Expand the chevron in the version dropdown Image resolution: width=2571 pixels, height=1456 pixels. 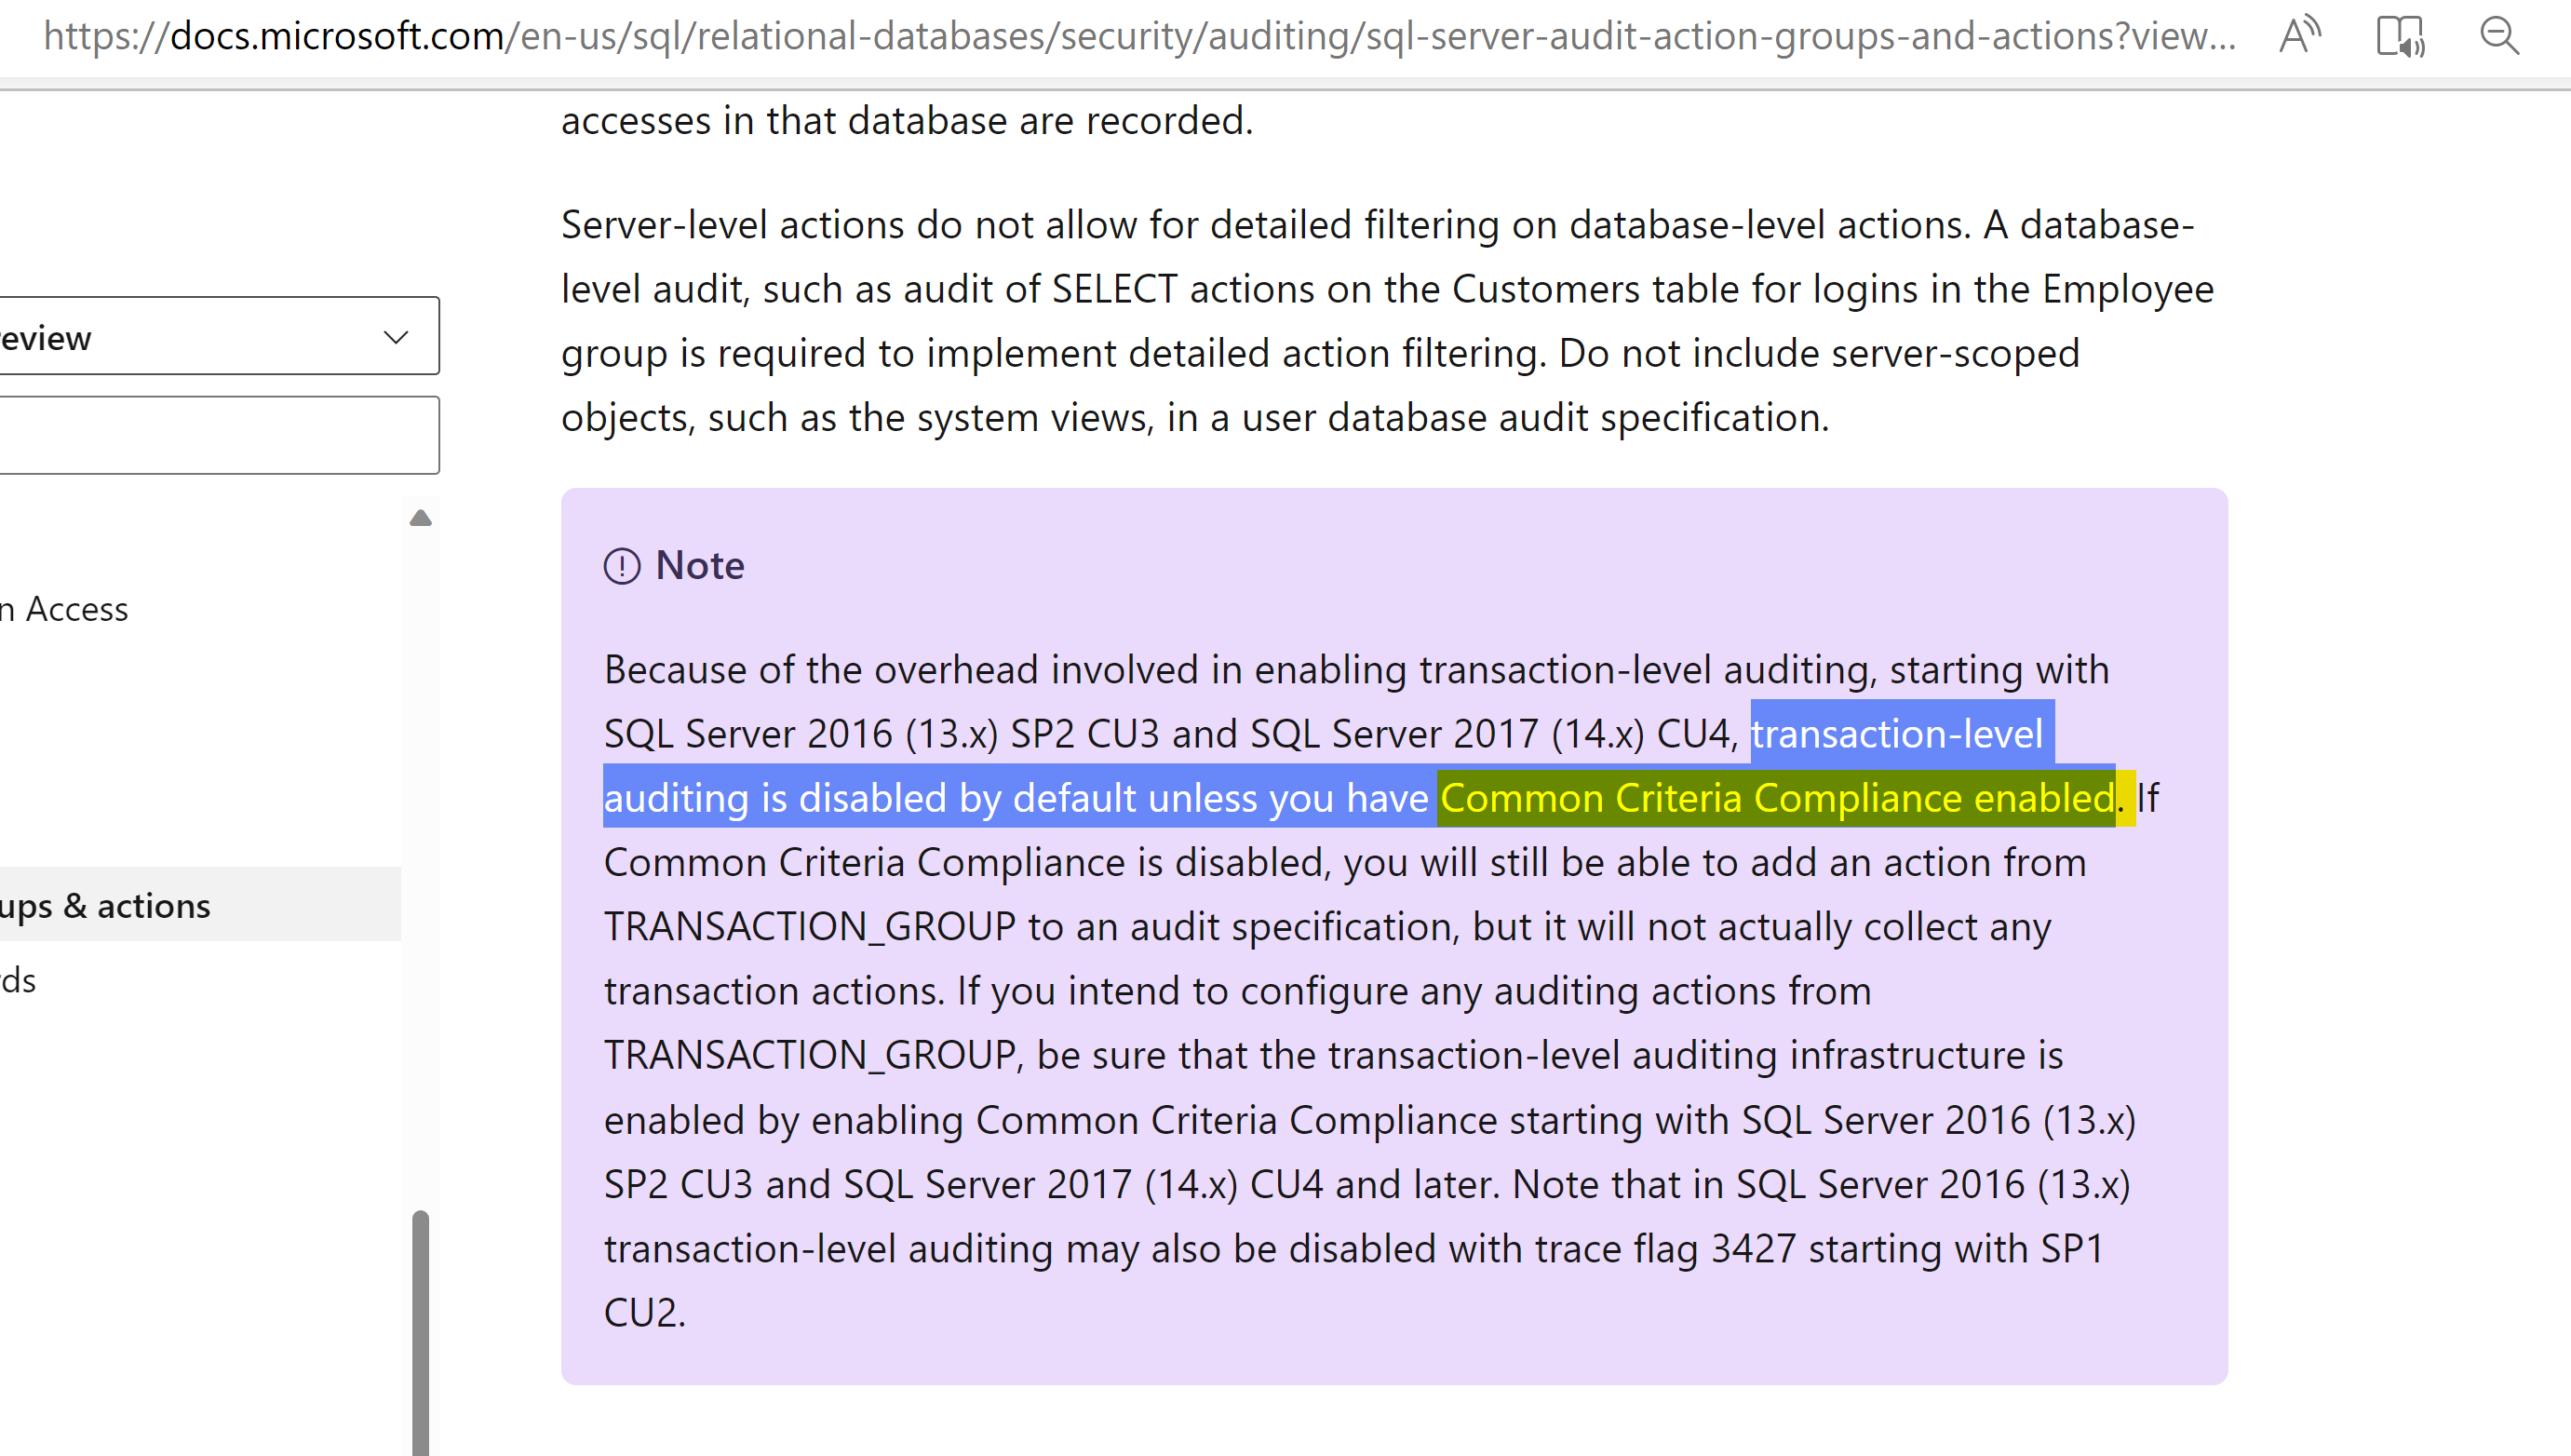tap(396, 337)
